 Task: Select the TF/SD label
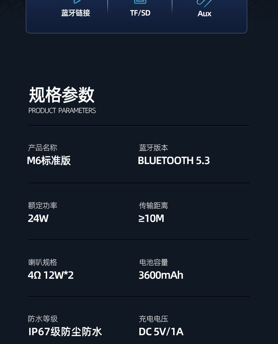[x=140, y=13]
